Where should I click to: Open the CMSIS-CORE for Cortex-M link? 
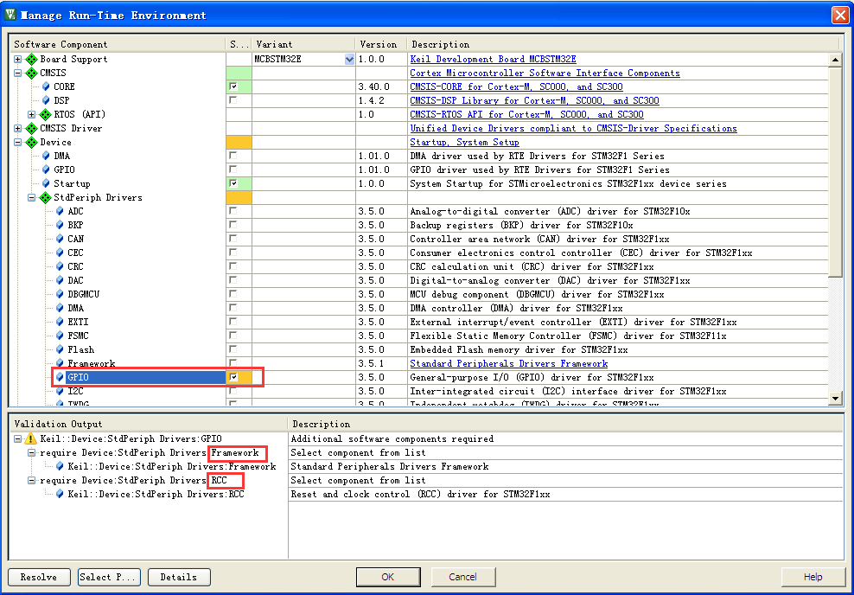(516, 86)
